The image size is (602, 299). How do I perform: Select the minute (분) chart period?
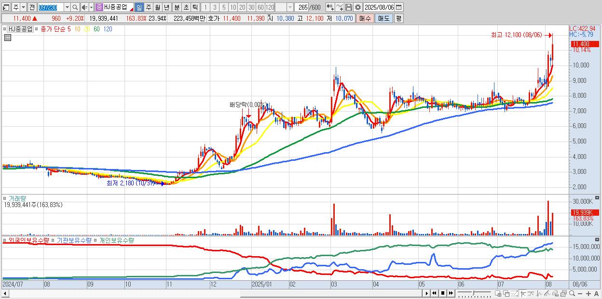[177, 7]
